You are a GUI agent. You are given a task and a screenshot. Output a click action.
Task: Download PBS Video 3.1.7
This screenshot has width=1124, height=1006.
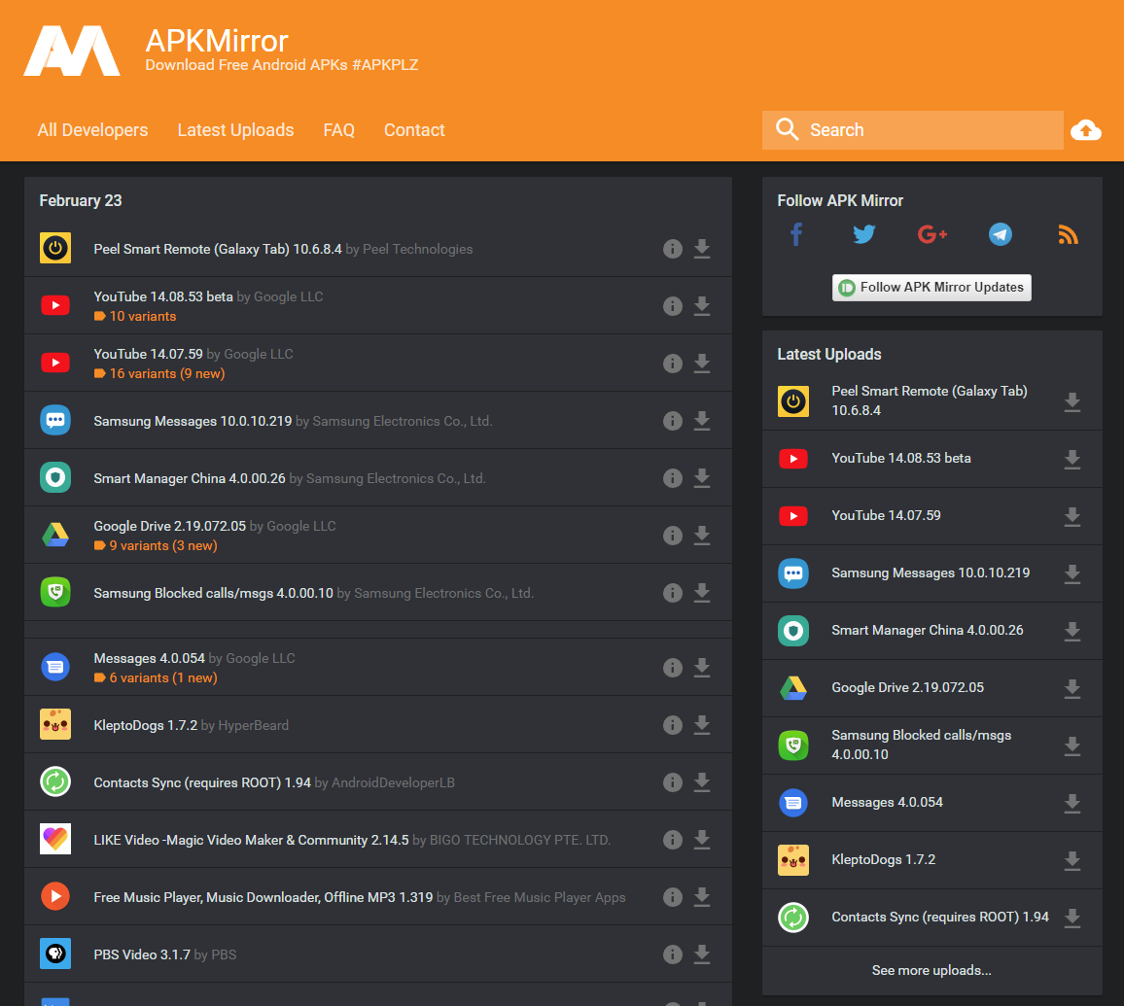[x=702, y=954]
